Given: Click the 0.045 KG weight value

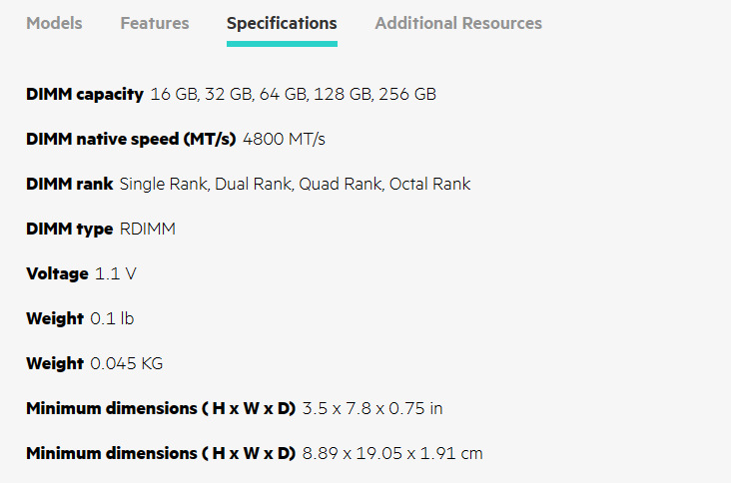Looking at the screenshot, I should click(x=127, y=363).
